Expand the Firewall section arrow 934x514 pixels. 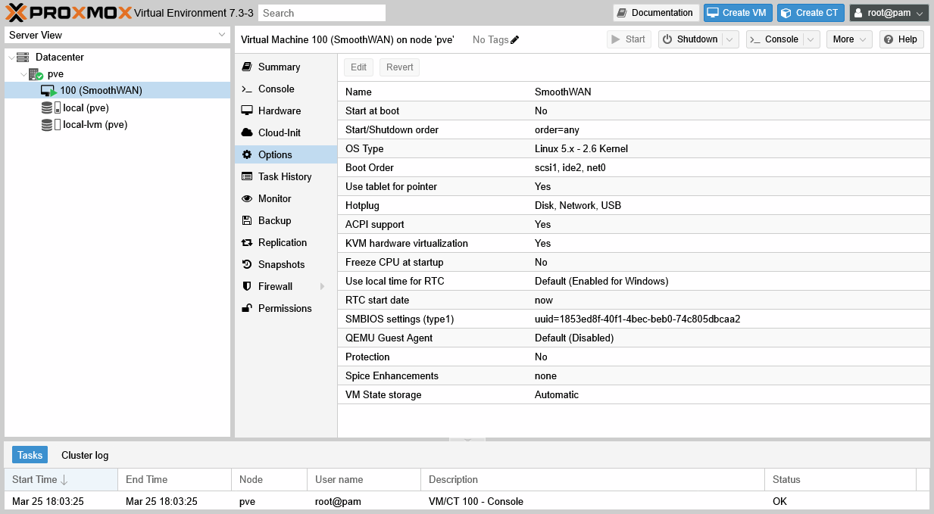(x=322, y=286)
